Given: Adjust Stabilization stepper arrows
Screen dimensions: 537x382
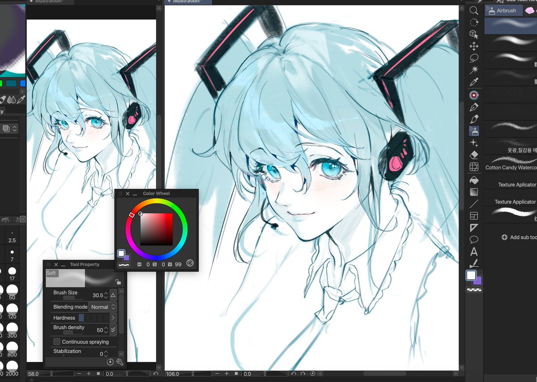Looking at the screenshot, I should 106,353.
